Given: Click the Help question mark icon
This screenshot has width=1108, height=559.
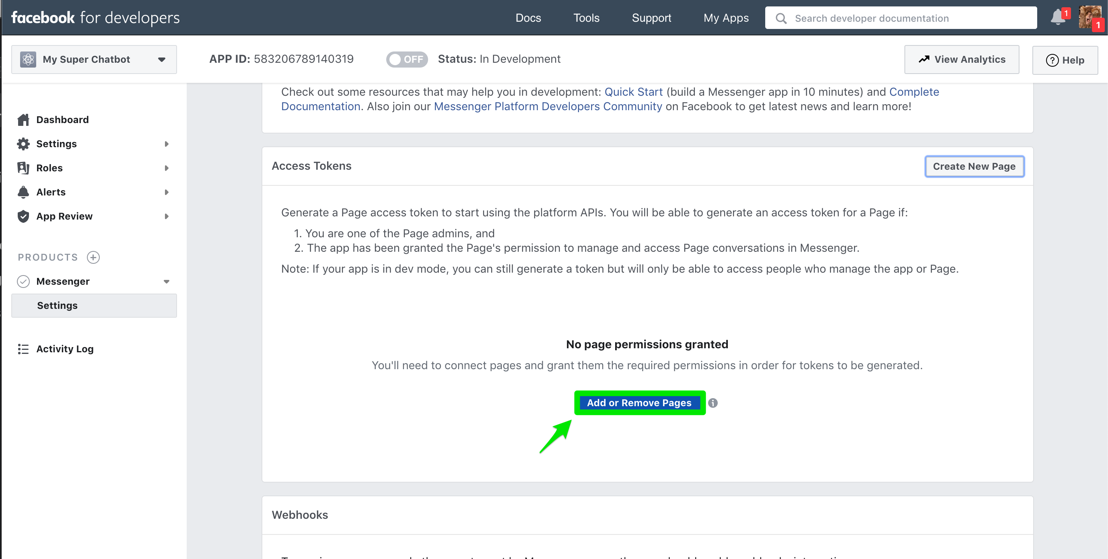Looking at the screenshot, I should click(1052, 60).
